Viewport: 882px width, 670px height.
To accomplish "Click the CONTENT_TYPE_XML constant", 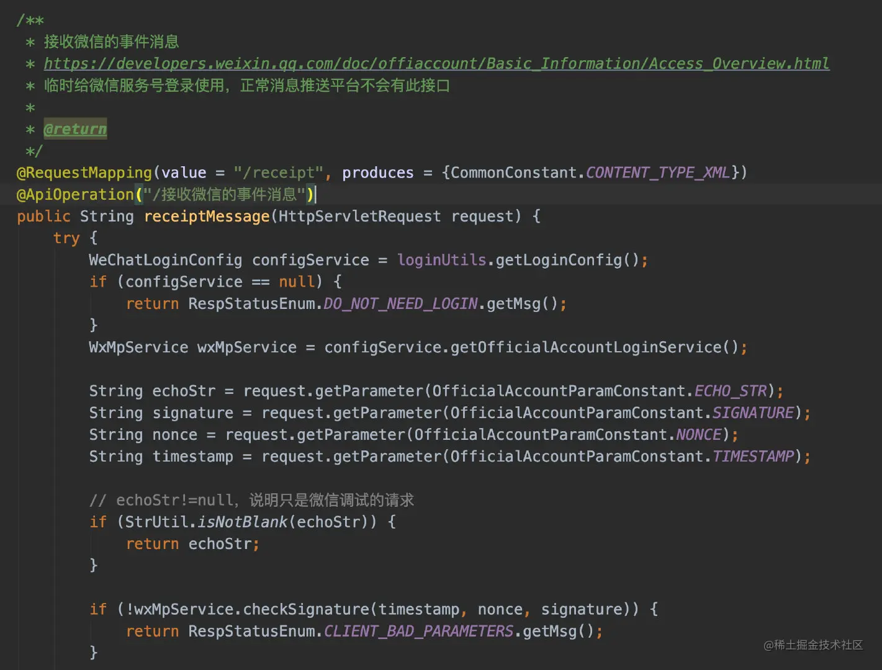I will [658, 172].
